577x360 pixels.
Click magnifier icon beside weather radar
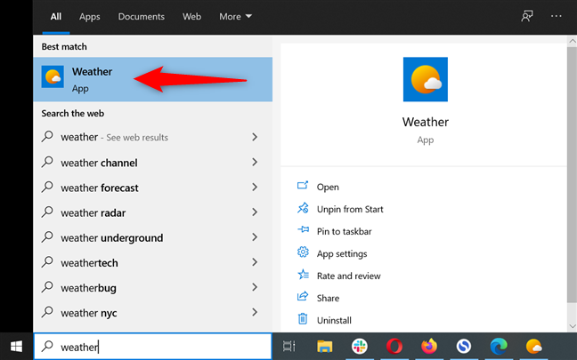click(x=47, y=212)
